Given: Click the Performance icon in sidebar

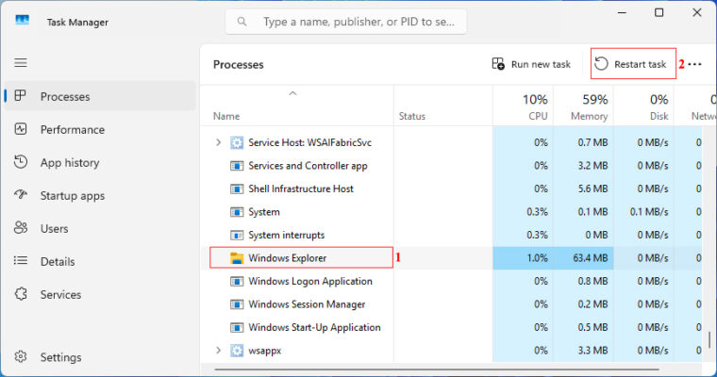Looking at the screenshot, I should (21, 130).
